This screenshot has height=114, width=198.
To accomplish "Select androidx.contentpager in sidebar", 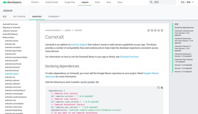I will pyautogui.click(x=14, y=94).
